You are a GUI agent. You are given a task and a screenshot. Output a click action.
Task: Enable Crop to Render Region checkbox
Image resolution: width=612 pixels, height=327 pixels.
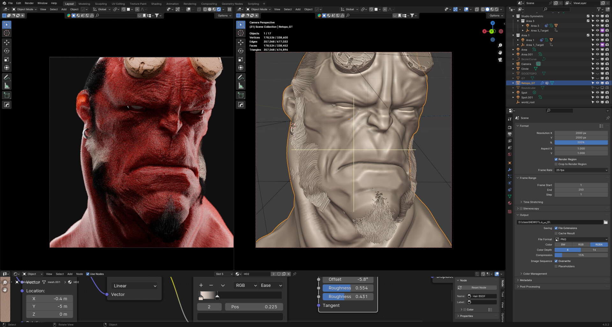(556, 164)
